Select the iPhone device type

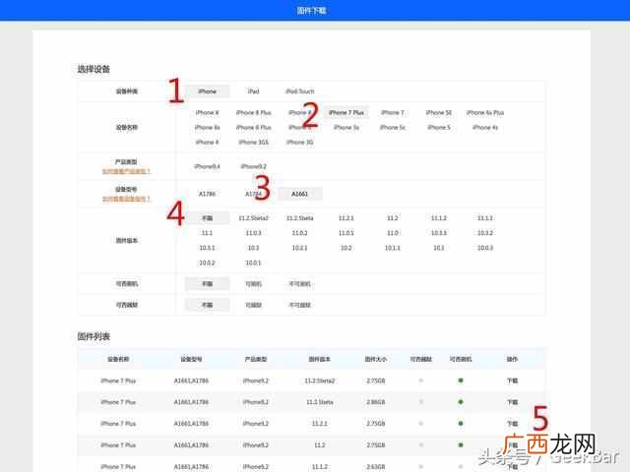click(x=208, y=91)
